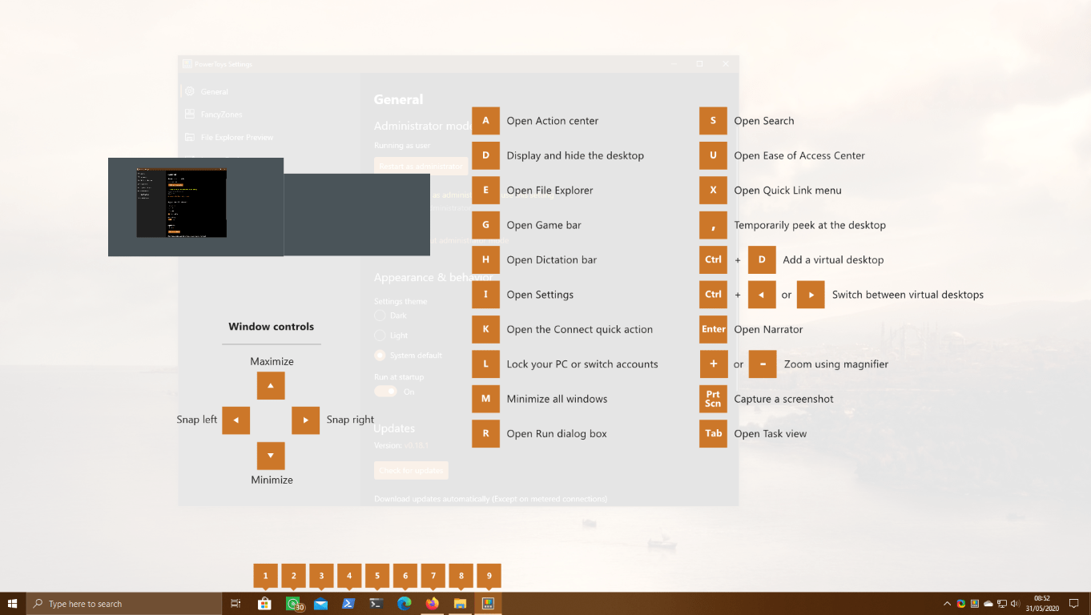Image resolution: width=1091 pixels, height=615 pixels.
Task: Open File Explorer from the taskbar
Action: tap(460, 603)
